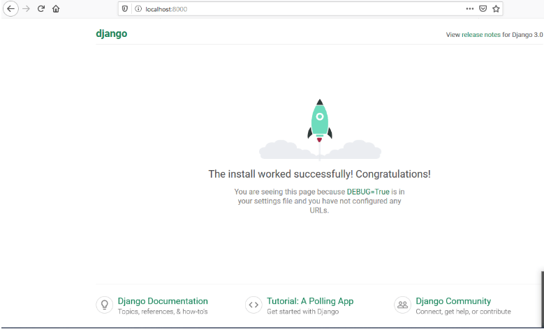Click 'Connect, get help, or contribute' text
Image resolution: width=544 pixels, height=329 pixels.
click(463, 312)
